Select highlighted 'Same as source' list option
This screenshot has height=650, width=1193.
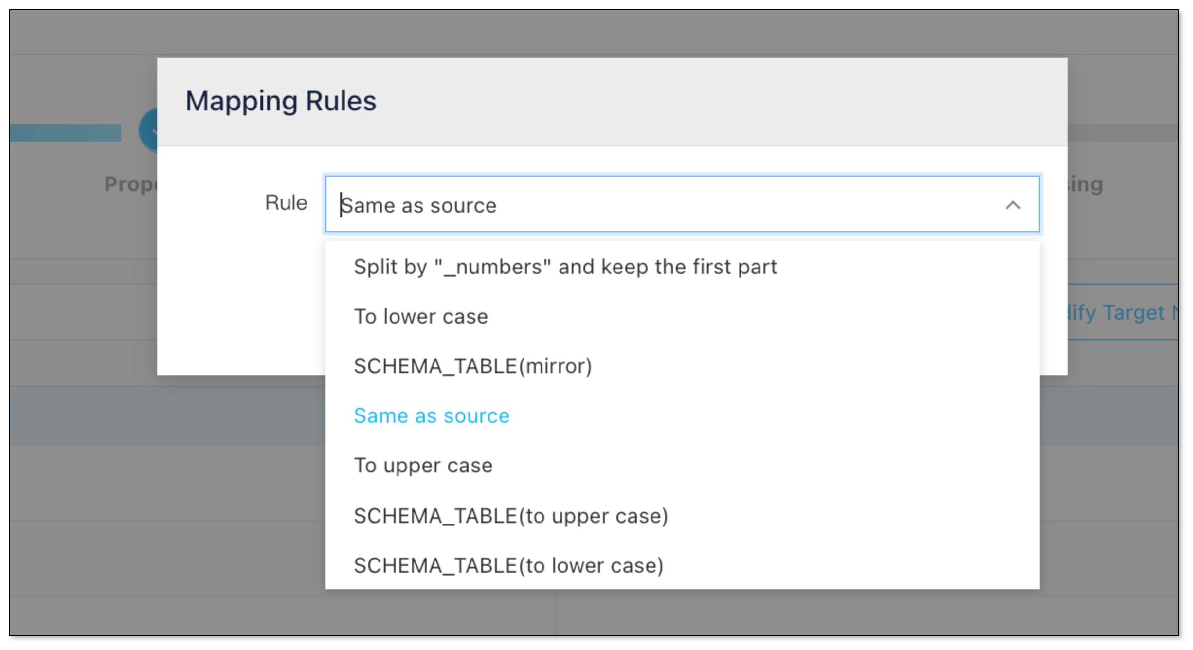tap(431, 416)
